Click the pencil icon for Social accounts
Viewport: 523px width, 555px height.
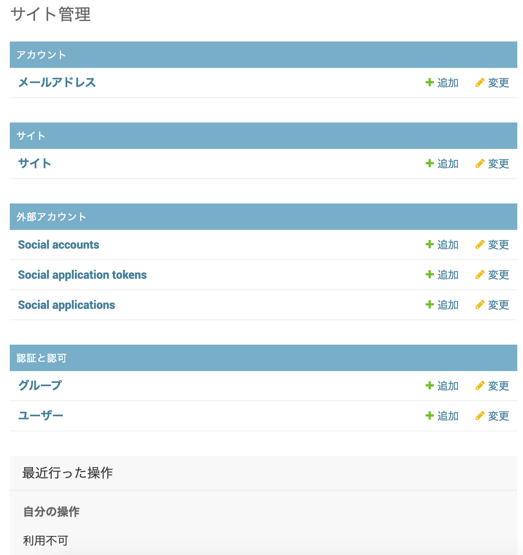click(x=480, y=245)
